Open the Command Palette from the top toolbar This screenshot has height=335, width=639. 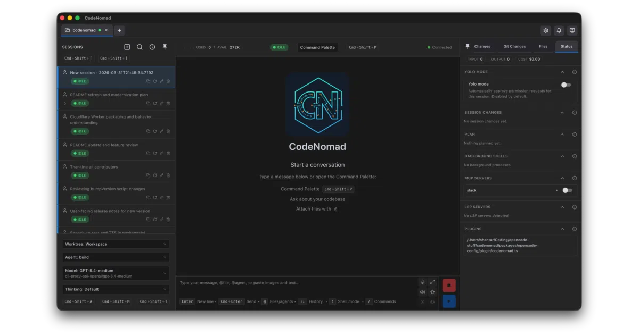[317, 47]
